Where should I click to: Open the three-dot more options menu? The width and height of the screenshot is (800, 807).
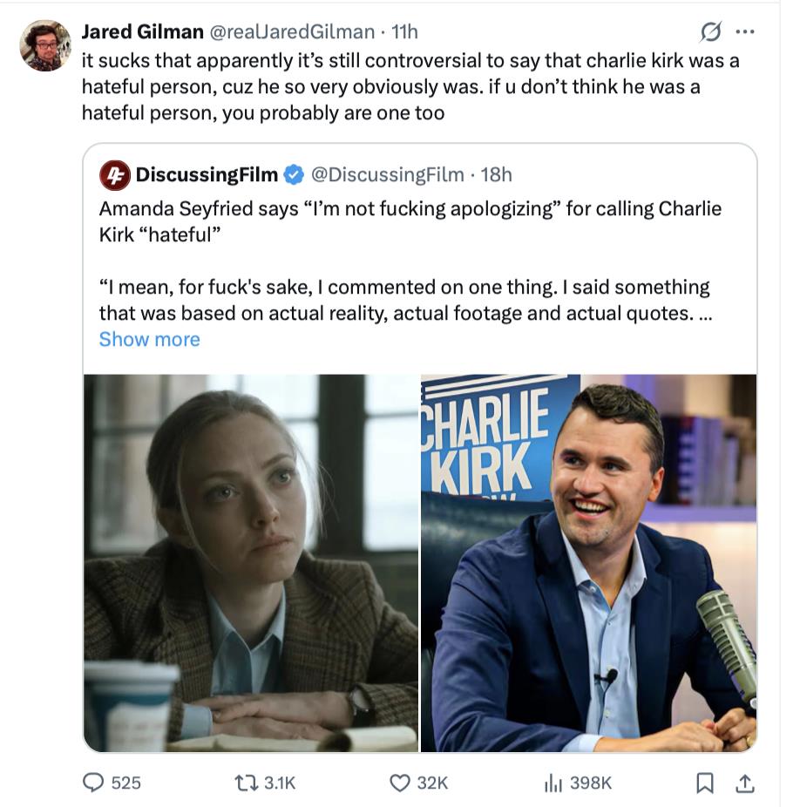click(x=744, y=31)
